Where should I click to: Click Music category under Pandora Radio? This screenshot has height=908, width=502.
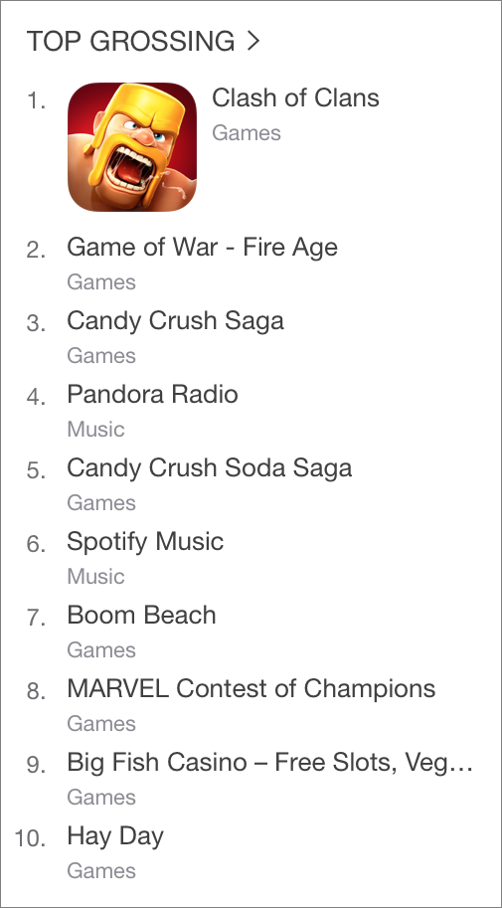tap(95, 430)
